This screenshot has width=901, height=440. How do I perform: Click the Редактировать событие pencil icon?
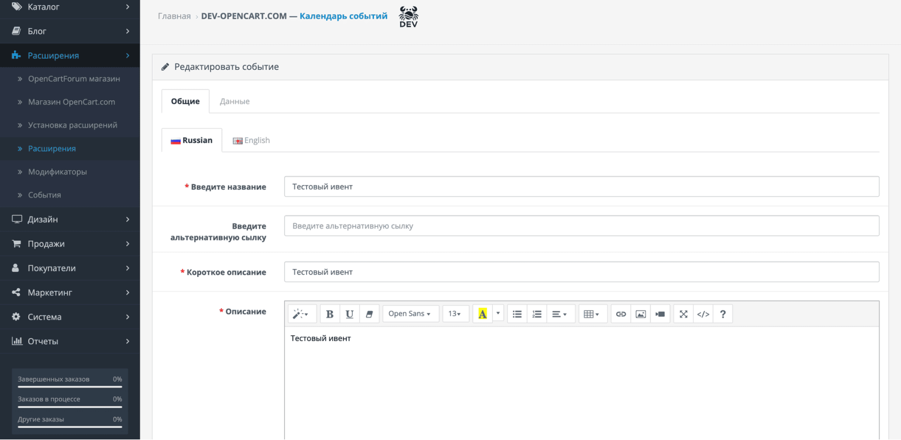point(165,67)
